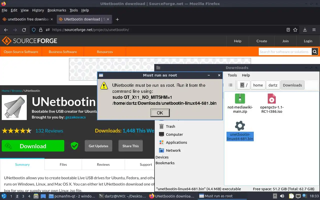Select the openpctv-1.1-RC1-i386.iso file icon

[272, 98]
